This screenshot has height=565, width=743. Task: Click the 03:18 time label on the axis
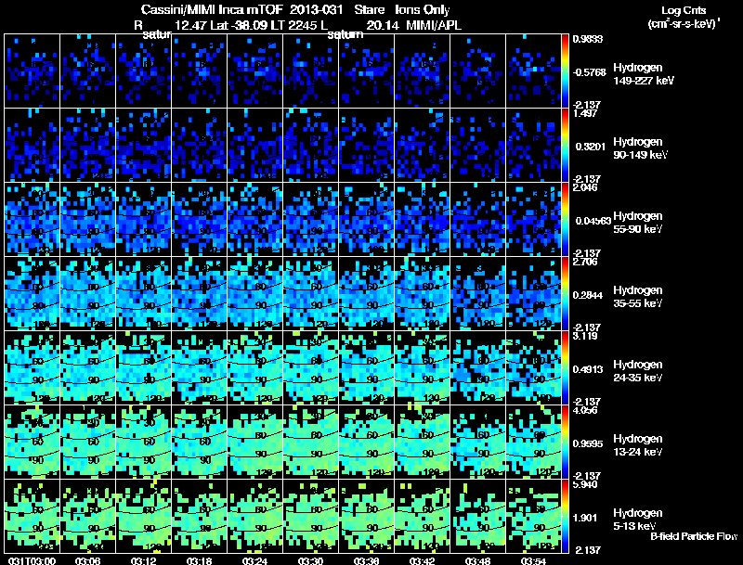(x=199, y=561)
